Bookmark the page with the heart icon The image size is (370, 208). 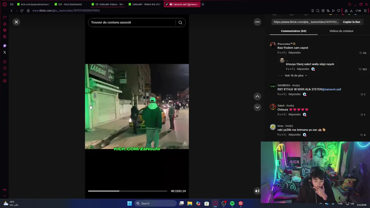(339, 11)
